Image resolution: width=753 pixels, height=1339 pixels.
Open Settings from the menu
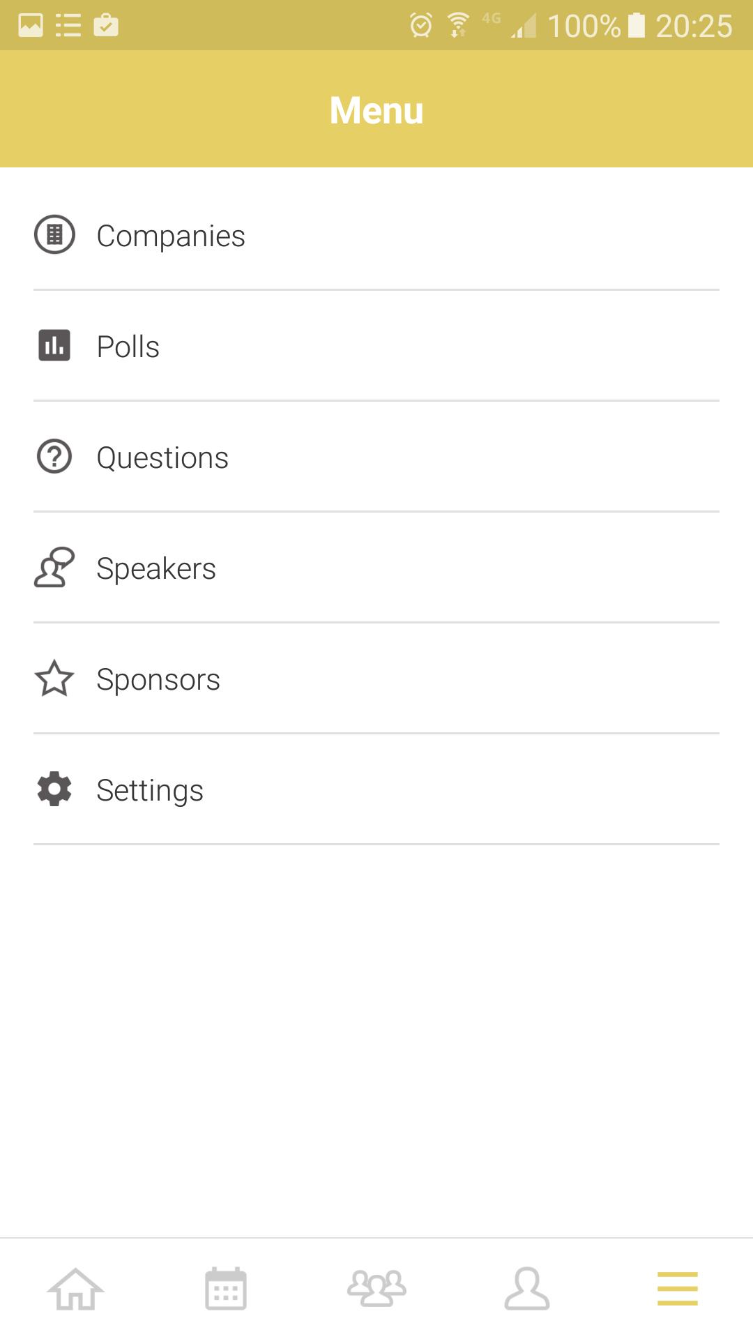[x=150, y=790]
